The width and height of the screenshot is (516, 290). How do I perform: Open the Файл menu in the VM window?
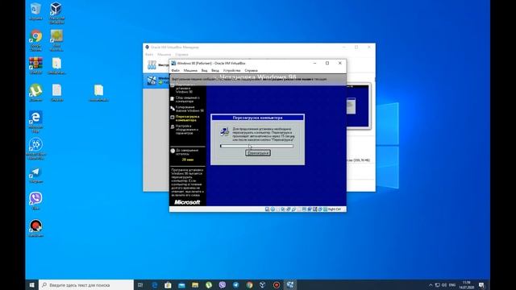[176, 70]
